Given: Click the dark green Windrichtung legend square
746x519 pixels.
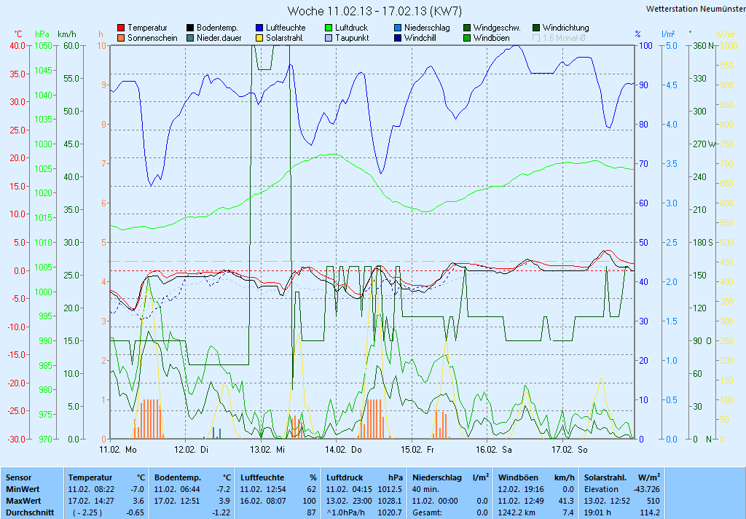Looking at the screenshot, I should pos(536,28).
